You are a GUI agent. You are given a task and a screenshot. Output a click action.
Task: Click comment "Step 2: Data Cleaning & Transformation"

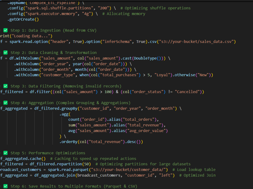(x=54, y=53)
